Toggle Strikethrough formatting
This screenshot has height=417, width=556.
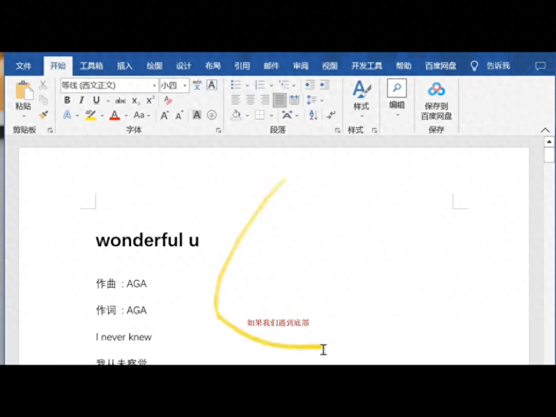coord(120,101)
